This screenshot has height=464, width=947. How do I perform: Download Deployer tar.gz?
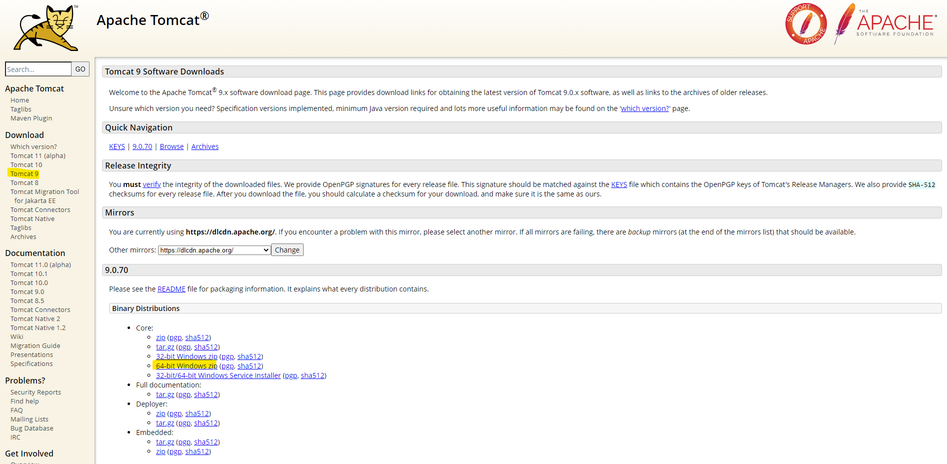click(x=165, y=423)
